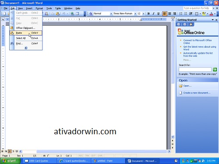Screen dimensions: 219x164
Task: Click the Decrease Indent icon
Action: pyautogui.click(x=191, y=14)
